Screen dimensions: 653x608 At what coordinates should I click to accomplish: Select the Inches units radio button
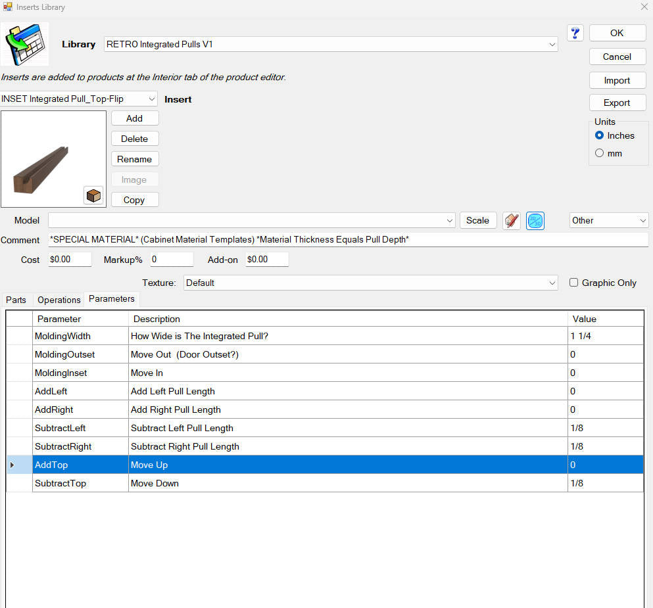(x=599, y=135)
